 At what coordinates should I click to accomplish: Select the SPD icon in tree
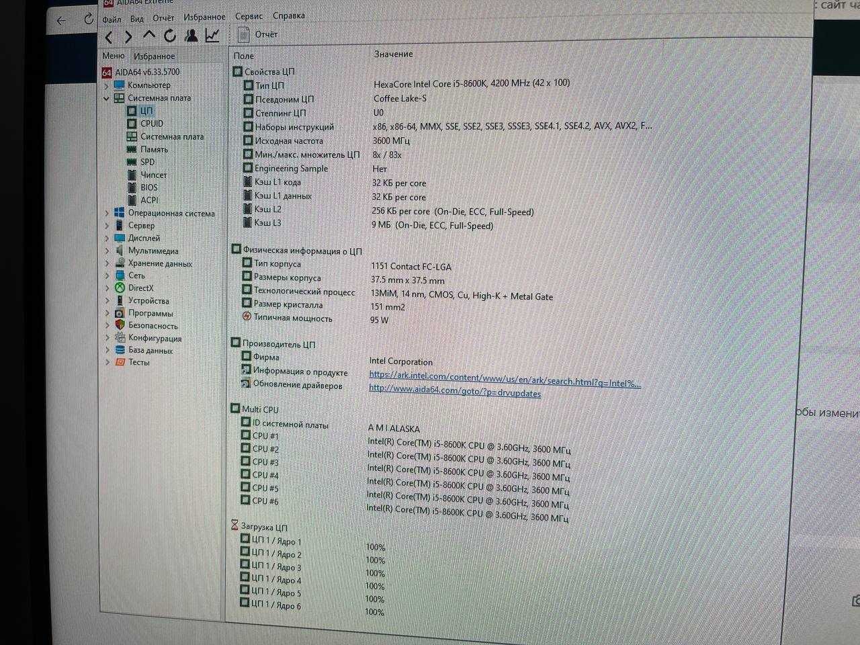click(x=132, y=162)
